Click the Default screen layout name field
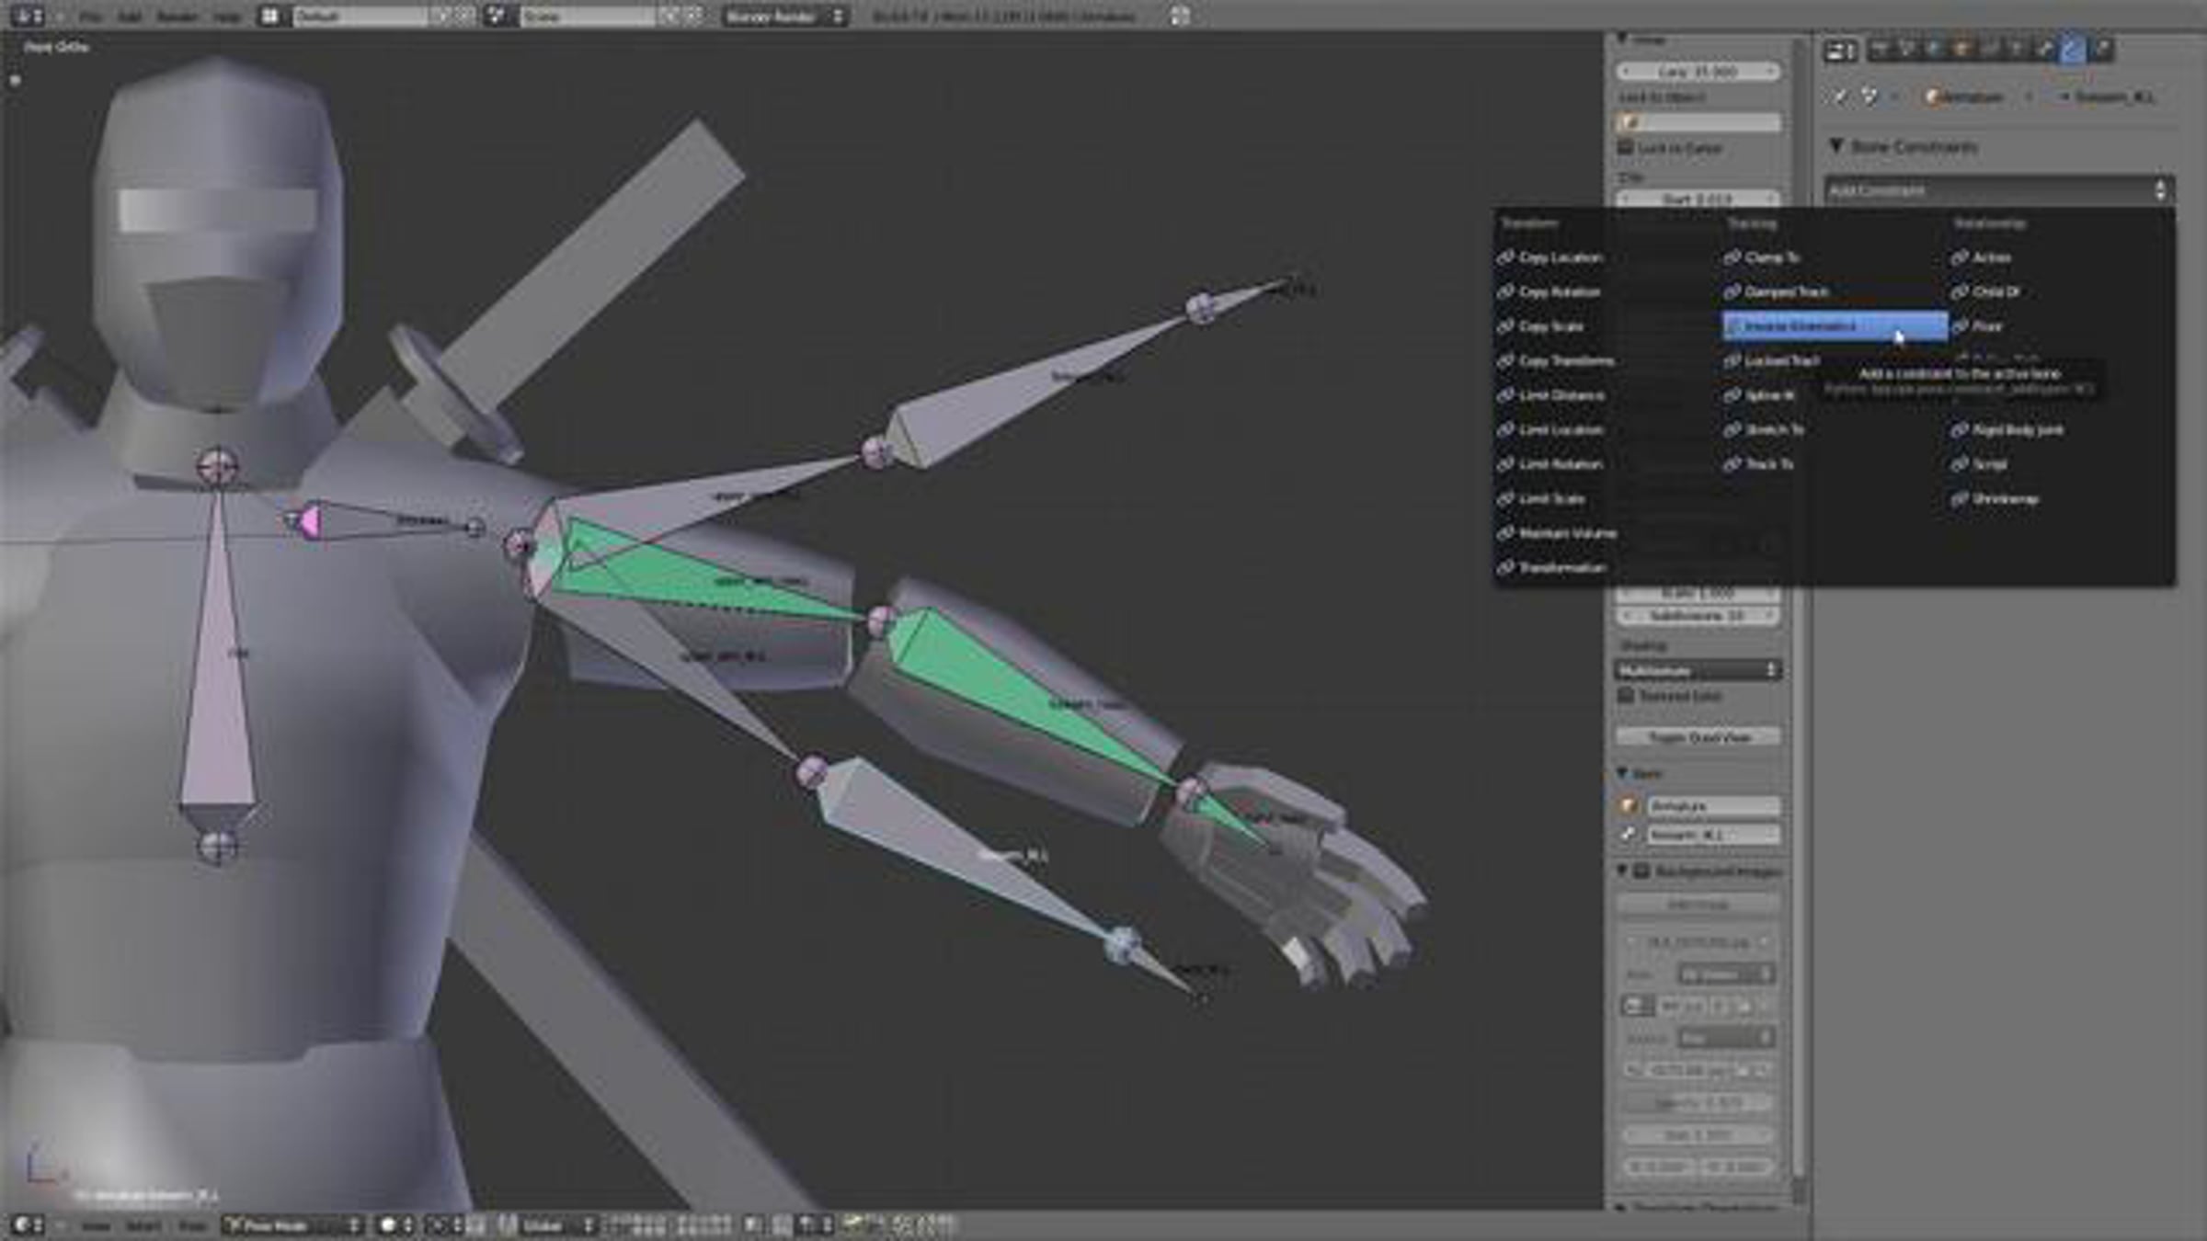This screenshot has width=2207, height=1241. [x=360, y=16]
